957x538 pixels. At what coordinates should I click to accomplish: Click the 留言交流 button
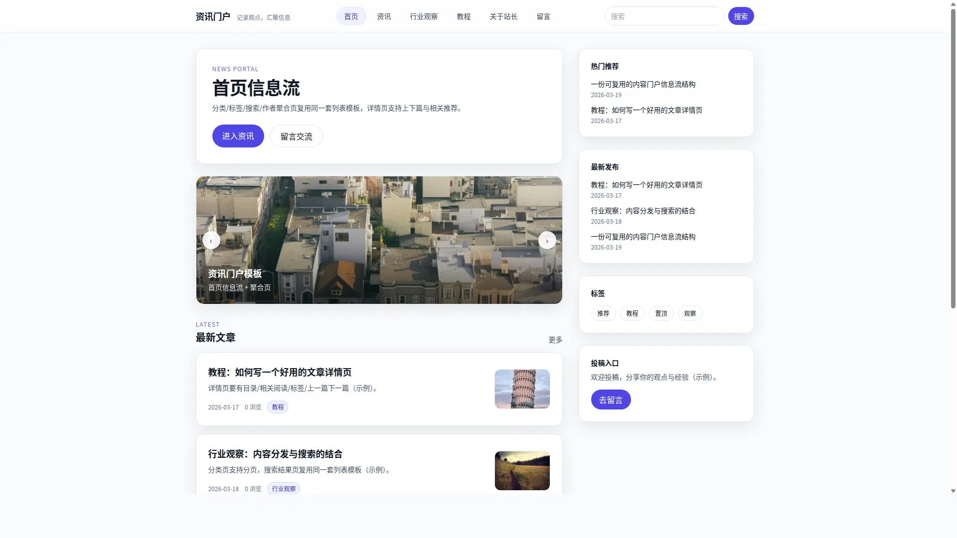[296, 136]
